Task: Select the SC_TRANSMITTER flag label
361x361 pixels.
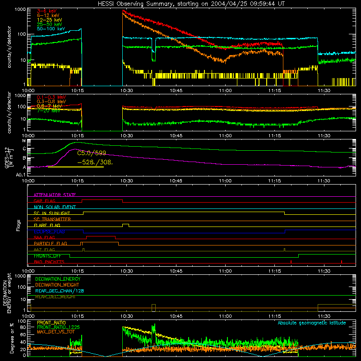Action: [52, 219]
